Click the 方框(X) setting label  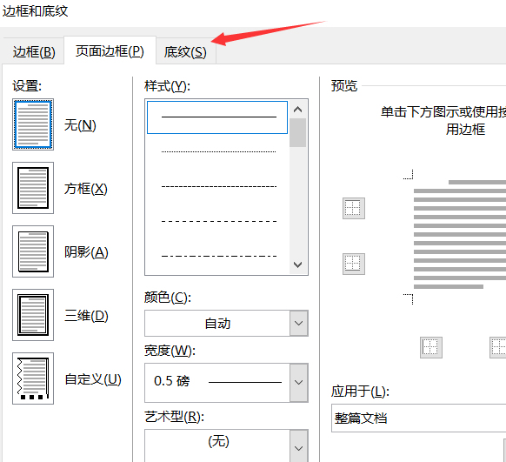pyautogui.click(x=85, y=189)
